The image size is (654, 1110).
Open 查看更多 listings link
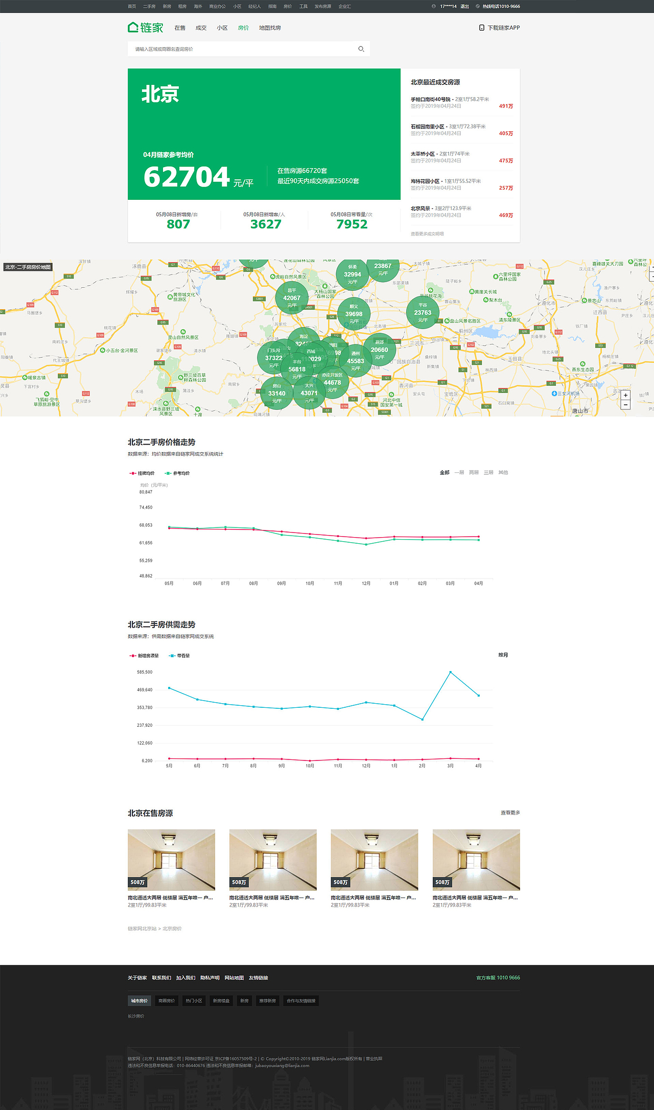tap(510, 813)
